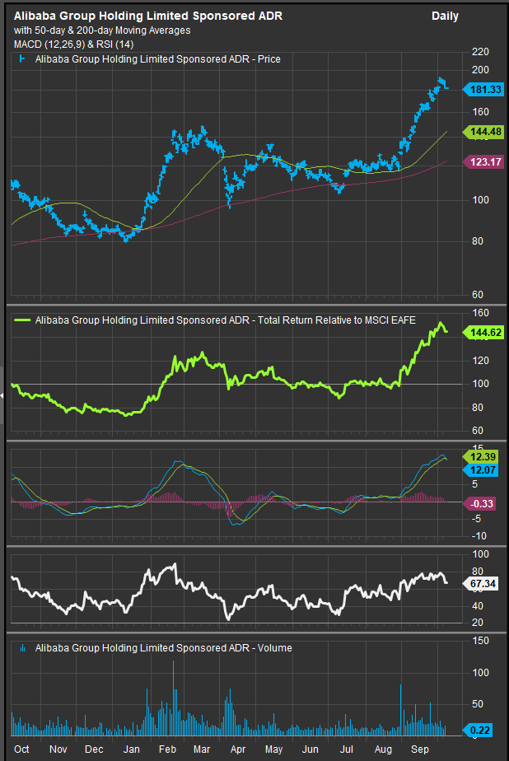Select the 144.62 relative return tag
509x761 pixels.
point(484,334)
